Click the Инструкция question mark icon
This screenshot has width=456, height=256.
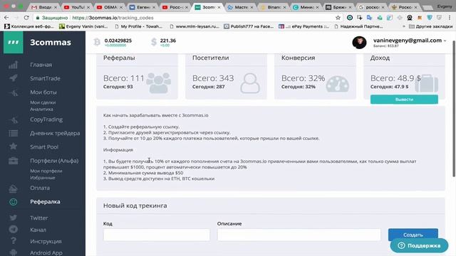(13, 241)
